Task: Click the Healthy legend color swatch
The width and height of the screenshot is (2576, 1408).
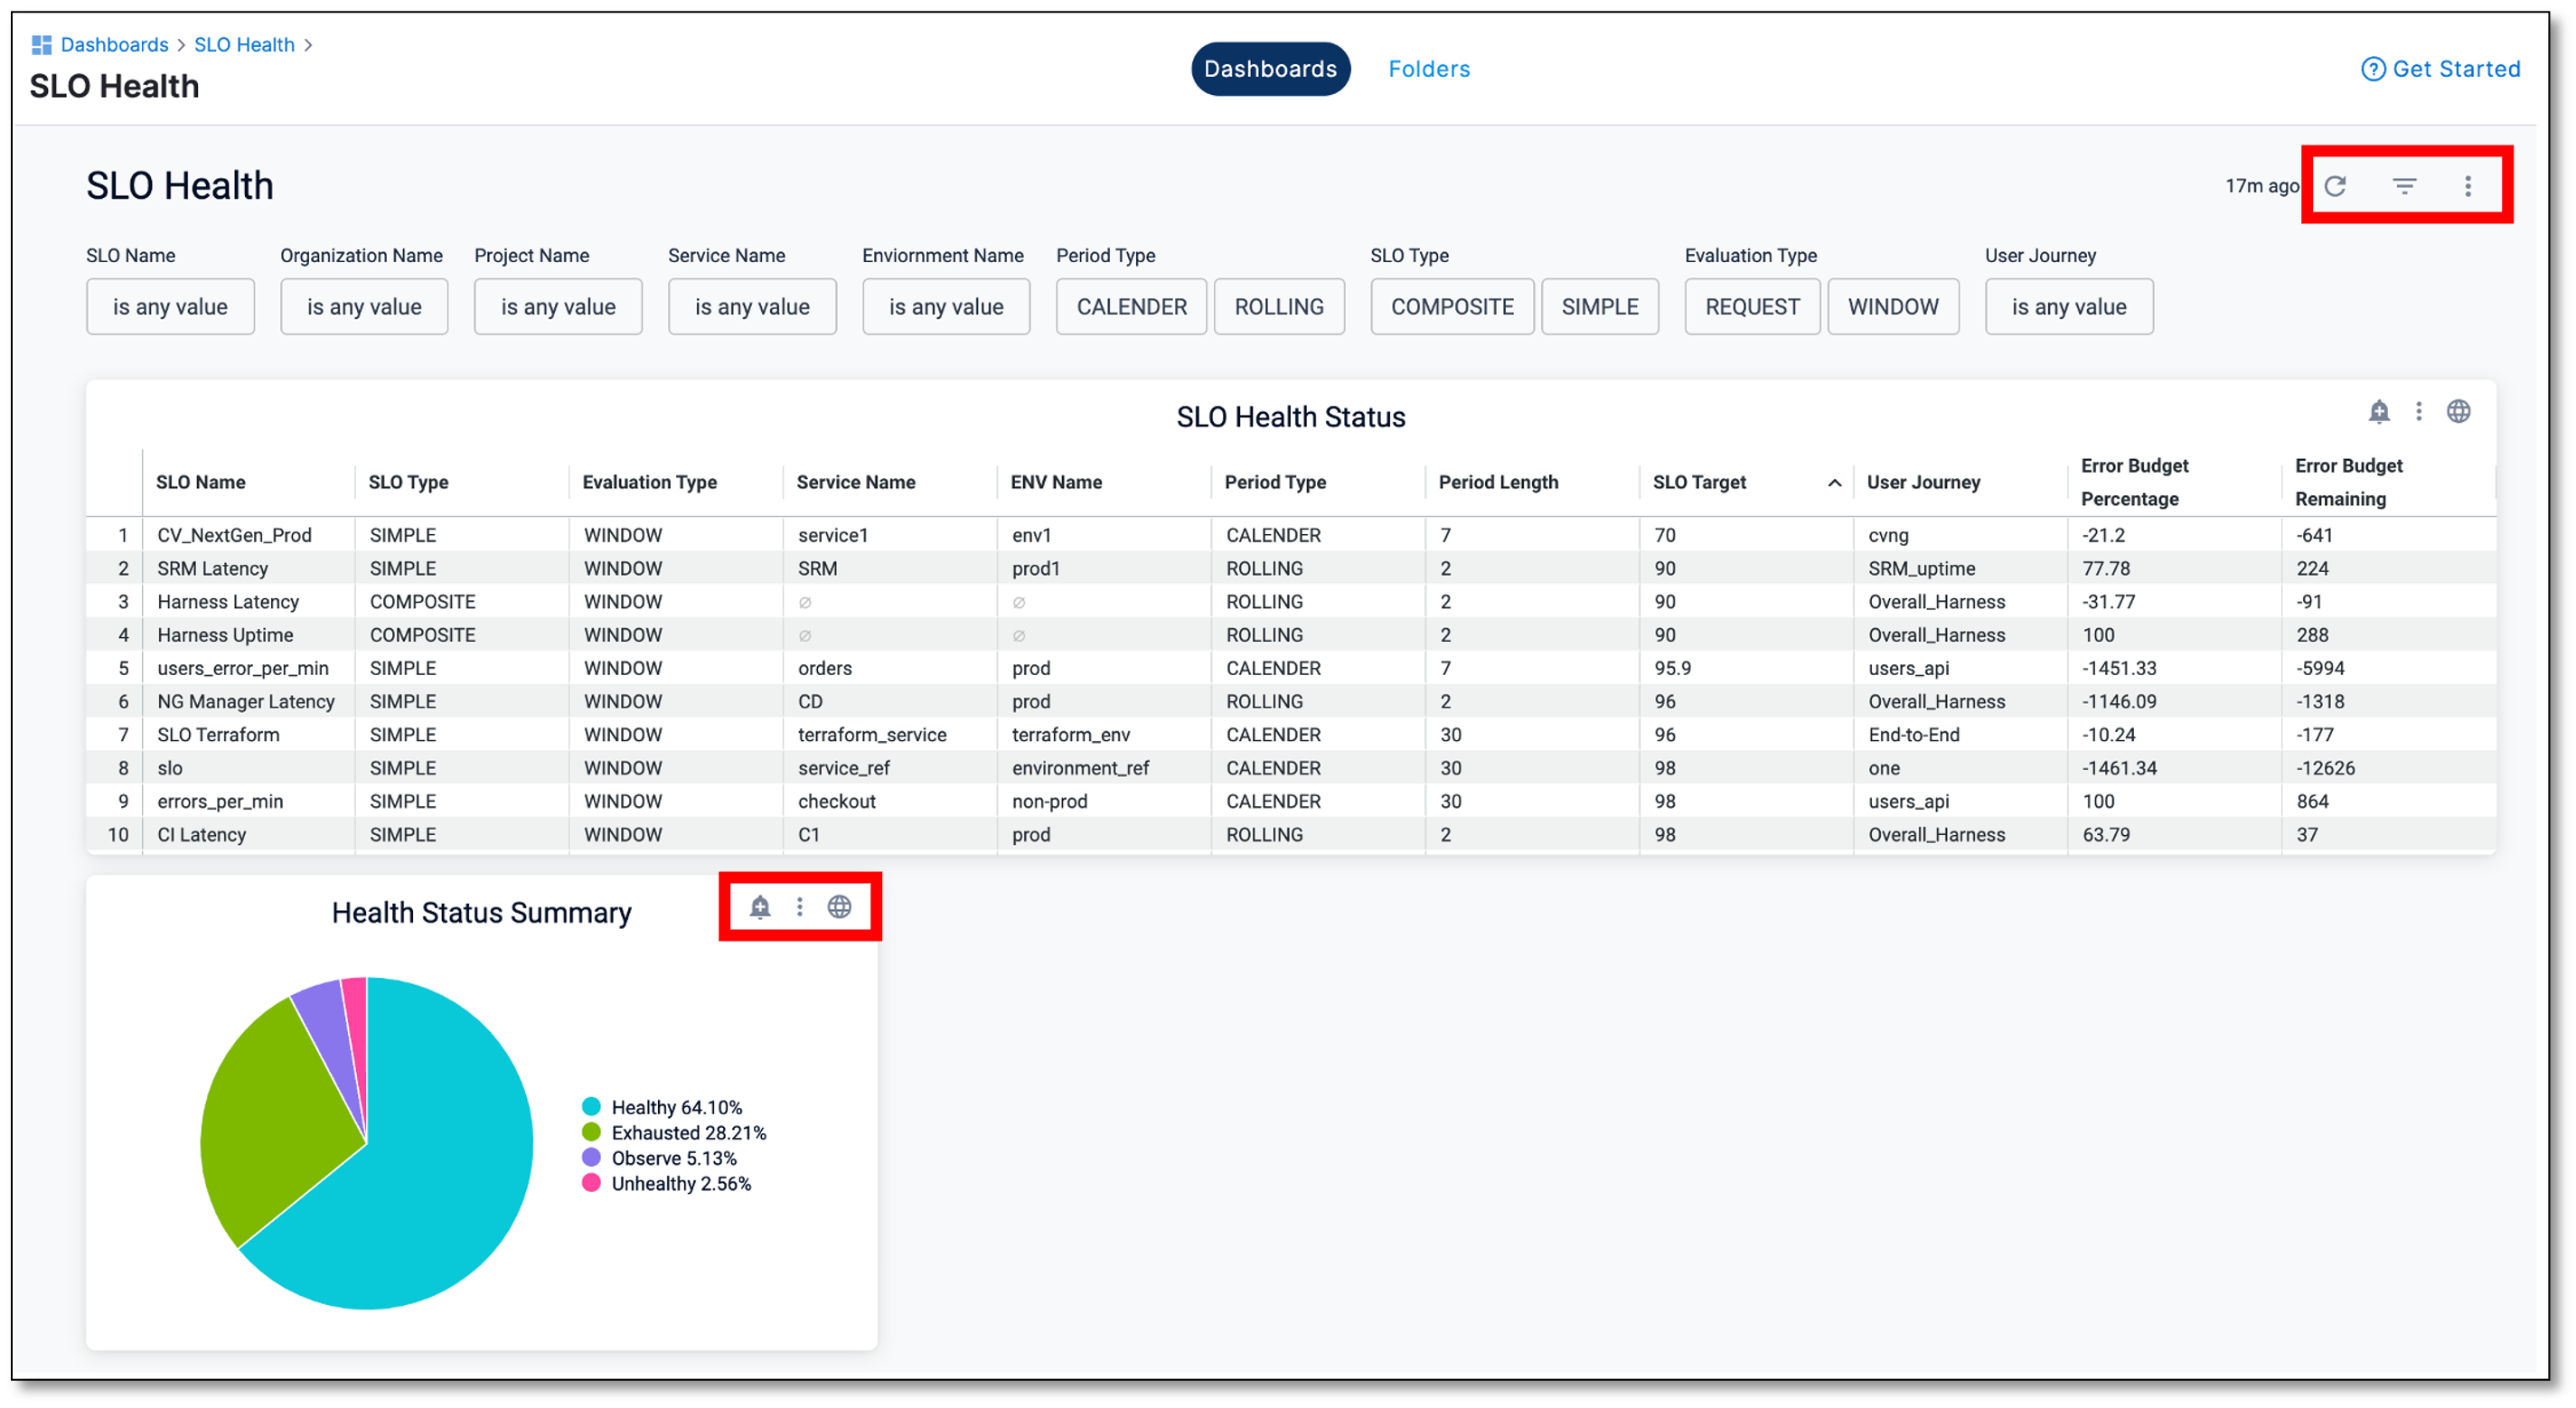Action: pyautogui.click(x=591, y=1107)
